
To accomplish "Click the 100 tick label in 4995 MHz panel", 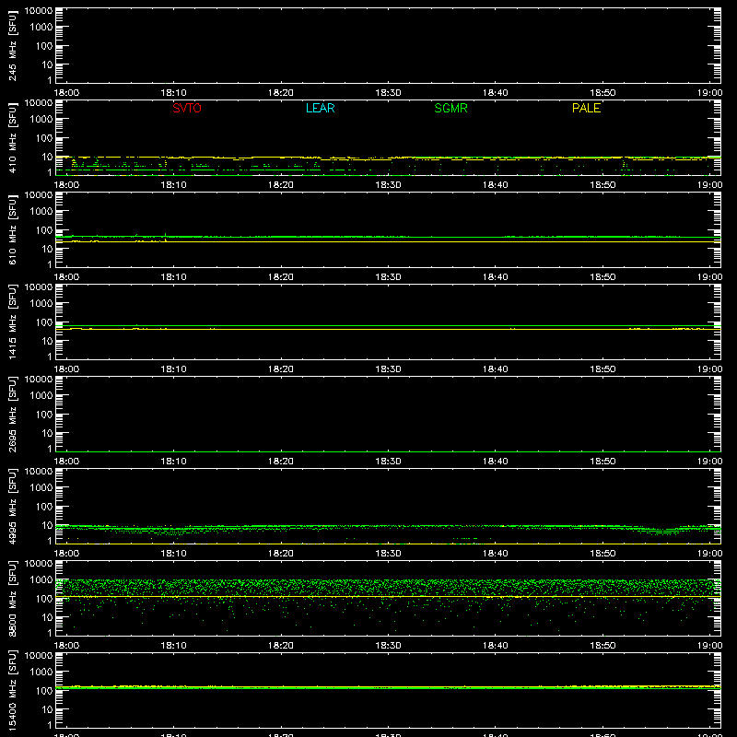I will click(x=44, y=507).
